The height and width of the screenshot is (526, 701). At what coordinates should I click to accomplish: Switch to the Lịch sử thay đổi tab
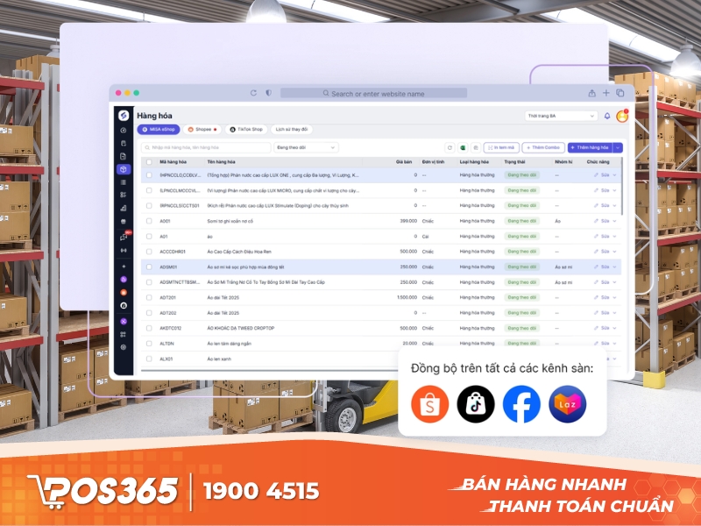pos(290,129)
